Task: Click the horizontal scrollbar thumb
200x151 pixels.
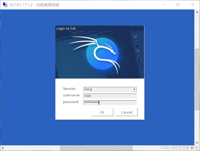Action: (x=96, y=148)
